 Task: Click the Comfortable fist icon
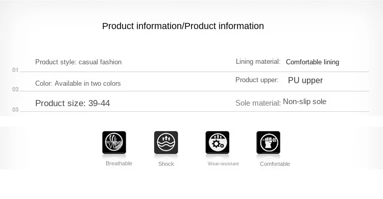(268, 142)
